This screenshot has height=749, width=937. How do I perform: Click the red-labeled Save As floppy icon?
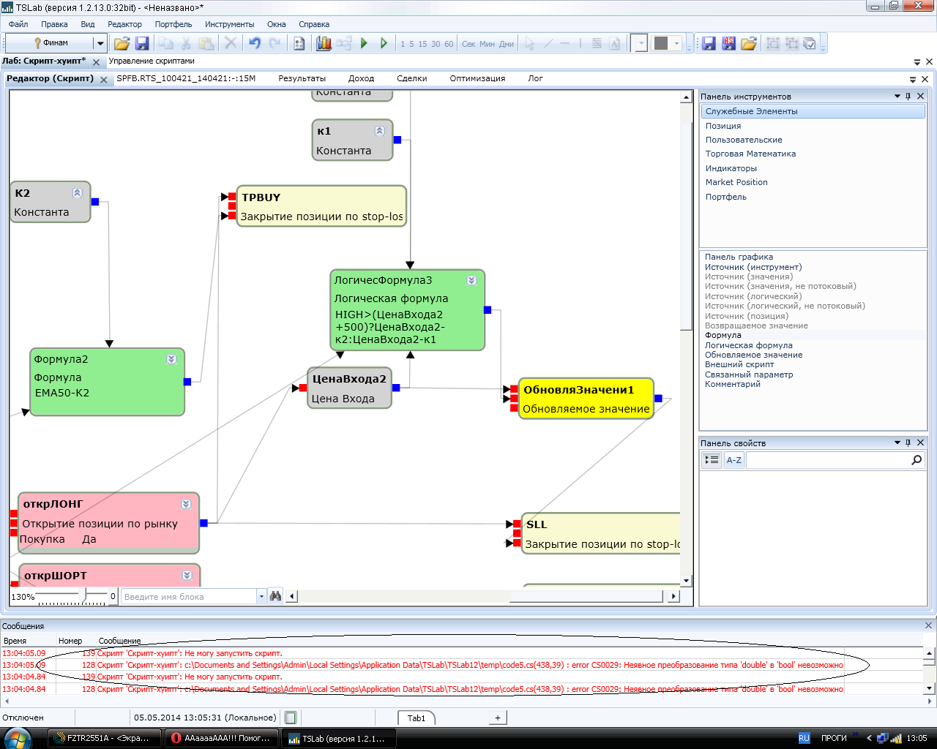coord(728,44)
